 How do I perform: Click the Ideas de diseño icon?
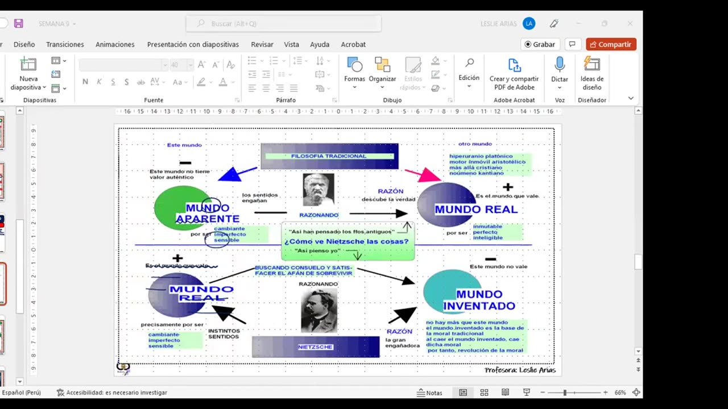[592, 64]
